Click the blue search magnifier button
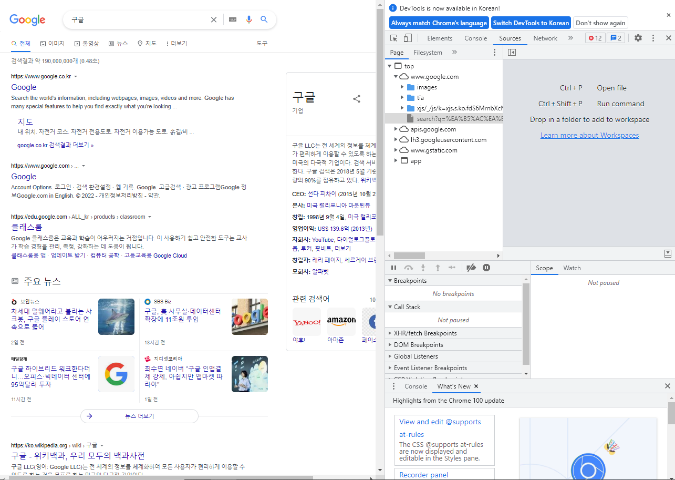Image resolution: width=675 pixels, height=480 pixels. pos(264,19)
